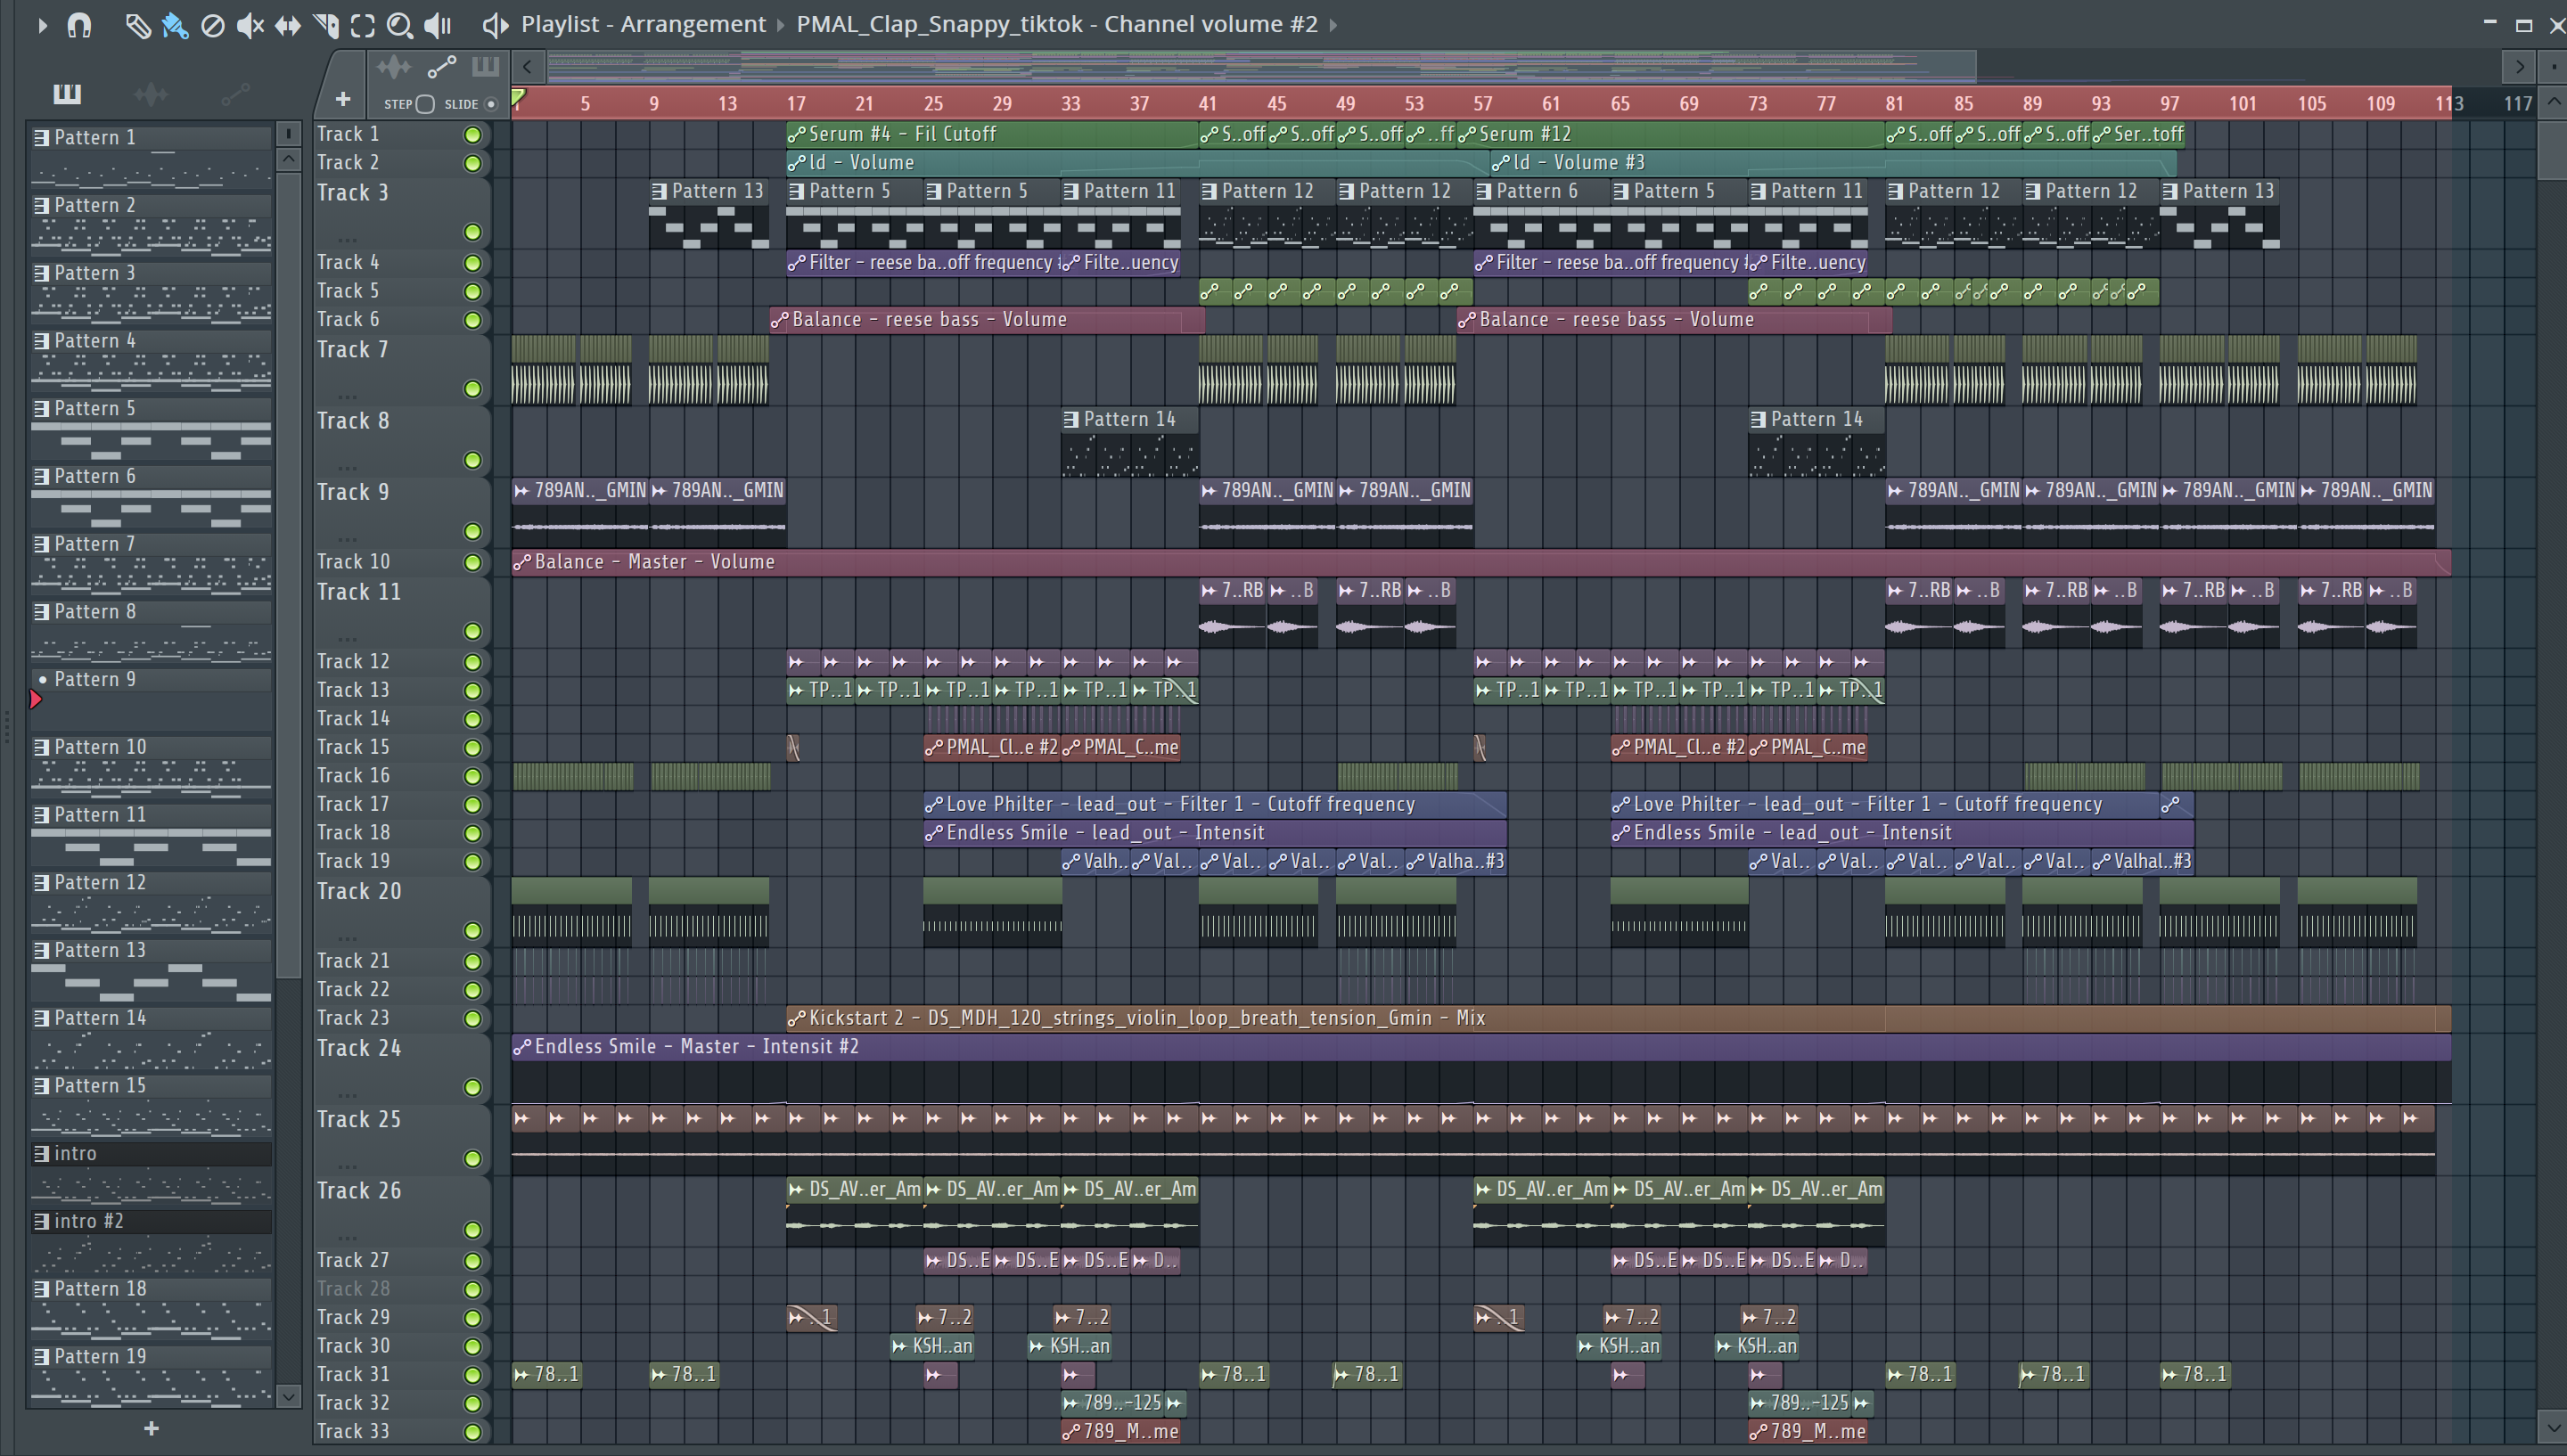The image size is (2567, 1456).
Task: Expand arrow after Arrangement breadcrumb
Action: pyautogui.click(x=781, y=25)
